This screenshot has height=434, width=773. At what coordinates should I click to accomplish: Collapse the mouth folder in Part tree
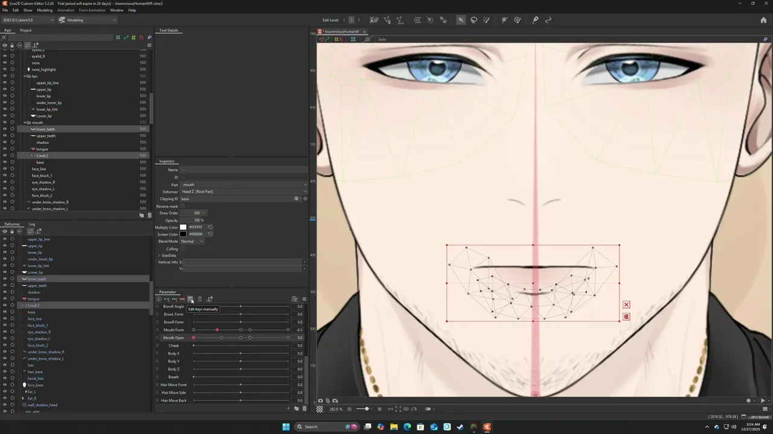point(25,122)
